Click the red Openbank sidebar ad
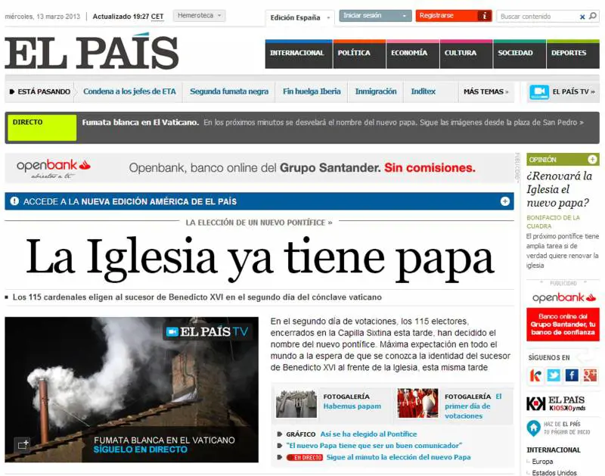The image size is (605, 476). click(x=563, y=325)
